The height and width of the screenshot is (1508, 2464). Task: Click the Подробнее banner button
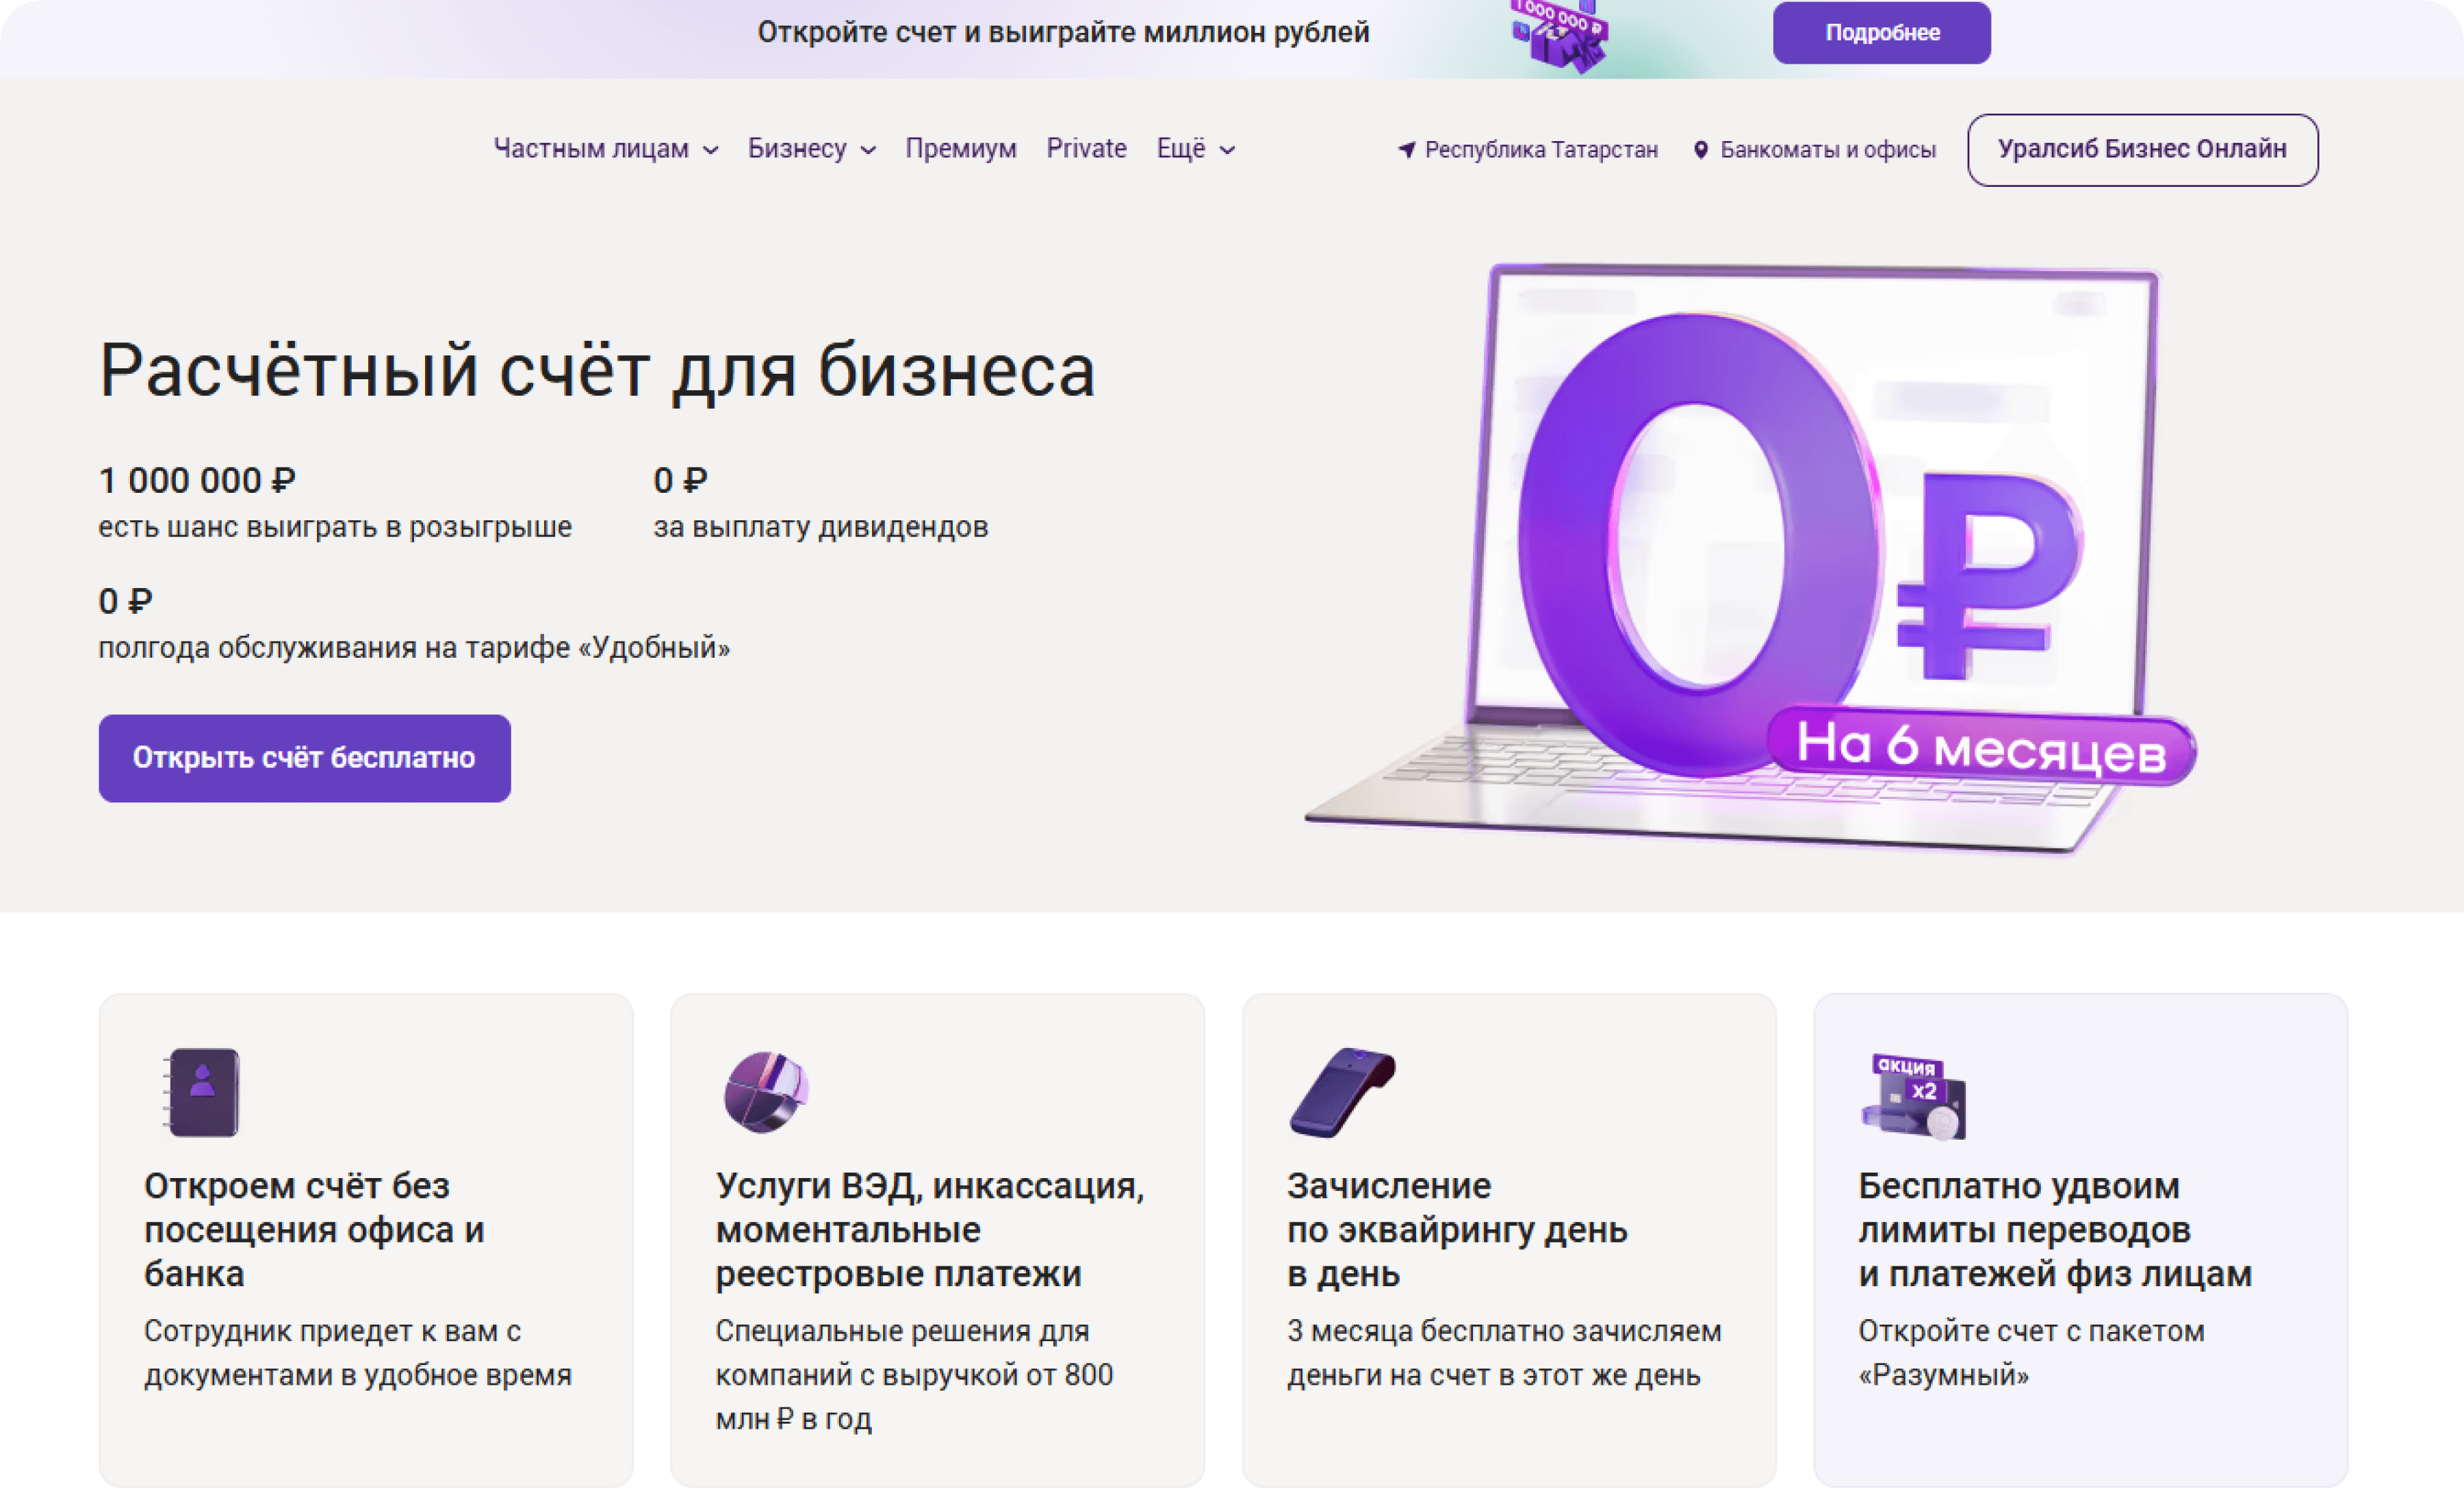point(1881,33)
